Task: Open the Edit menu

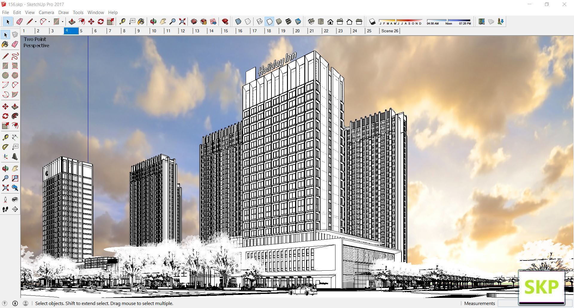Action: tap(17, 12)
